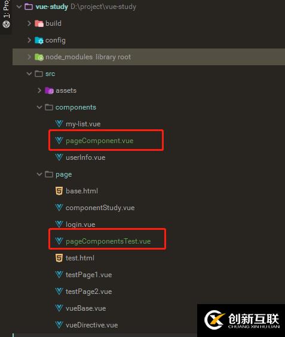The width and height of the screenshot is (285, 337).
Task: Click the build folder icon
Action: (x=39, y=23)
